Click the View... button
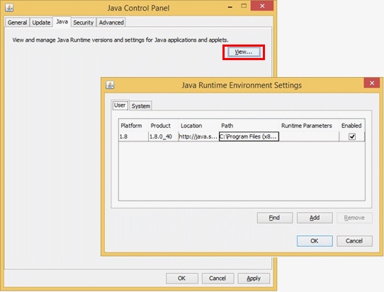This screenshot has width=384, height=292. pyautogui.click(x=244, y=52)
